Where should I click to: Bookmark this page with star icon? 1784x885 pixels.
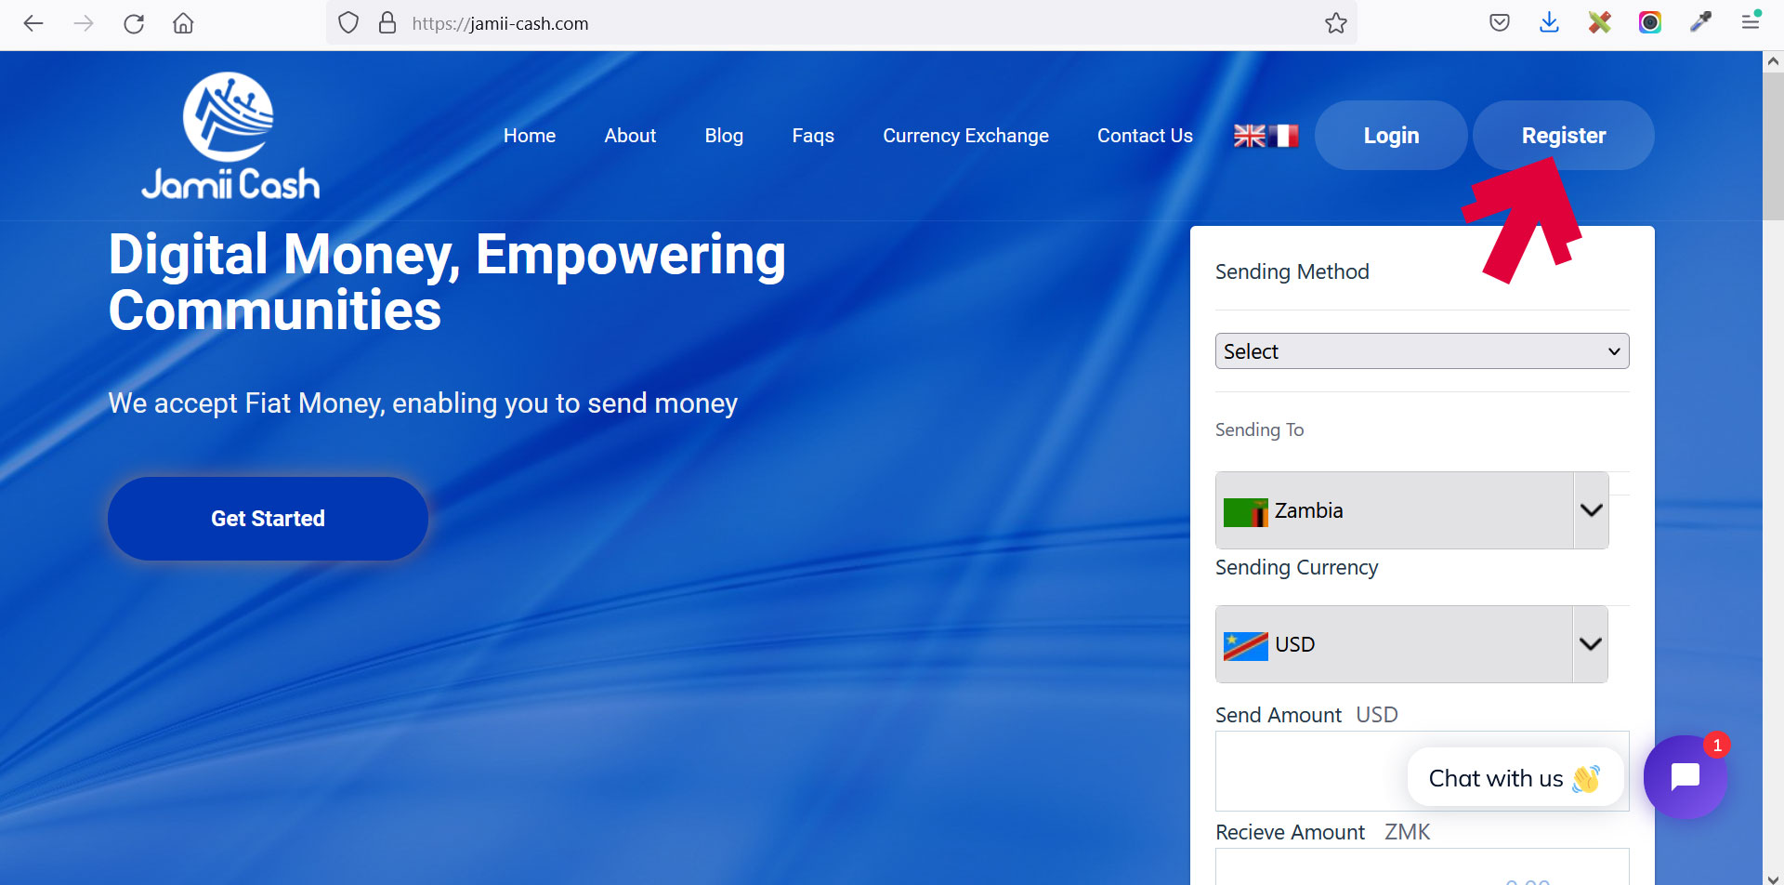1335,23
